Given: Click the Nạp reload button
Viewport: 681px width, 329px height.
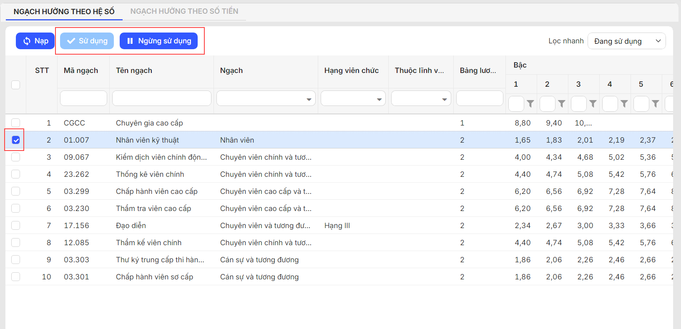Looking at the screenshot, I should pyautogui.click(x=35, y=41).
